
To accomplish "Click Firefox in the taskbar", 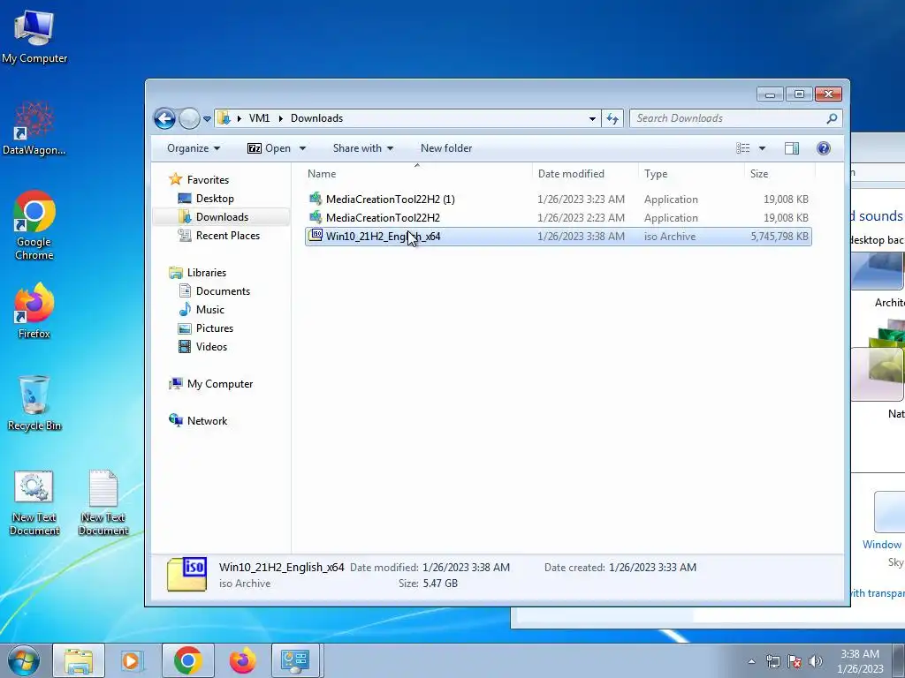I will click(242, 660).
